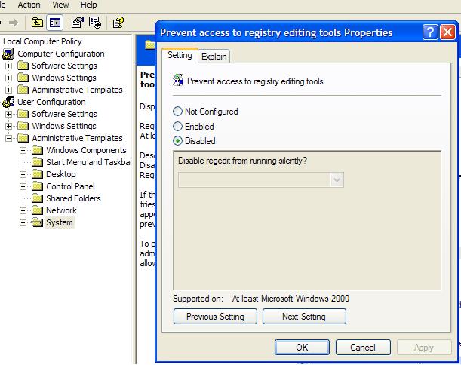Screen dimensions: 461x365
Task: Select the Disabled radio button
Action: (x=178, y=141)
